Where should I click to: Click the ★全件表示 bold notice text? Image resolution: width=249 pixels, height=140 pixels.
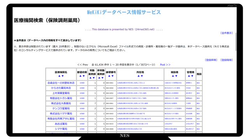tap(47, 40)
